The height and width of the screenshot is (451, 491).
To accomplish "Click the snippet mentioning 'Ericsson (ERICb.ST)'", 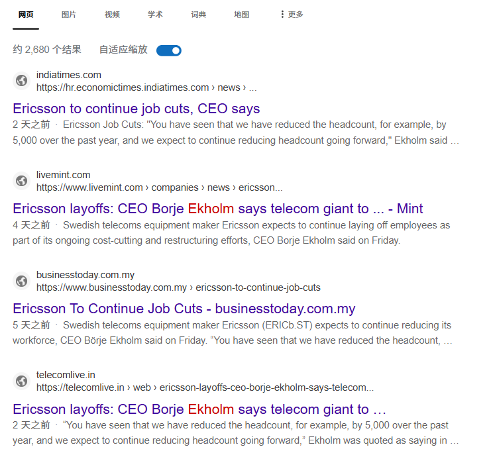I will click(233, 332).
